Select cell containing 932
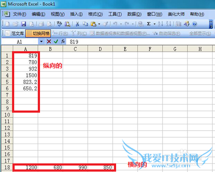Viewport: 215px width, 172px height. 25,69
